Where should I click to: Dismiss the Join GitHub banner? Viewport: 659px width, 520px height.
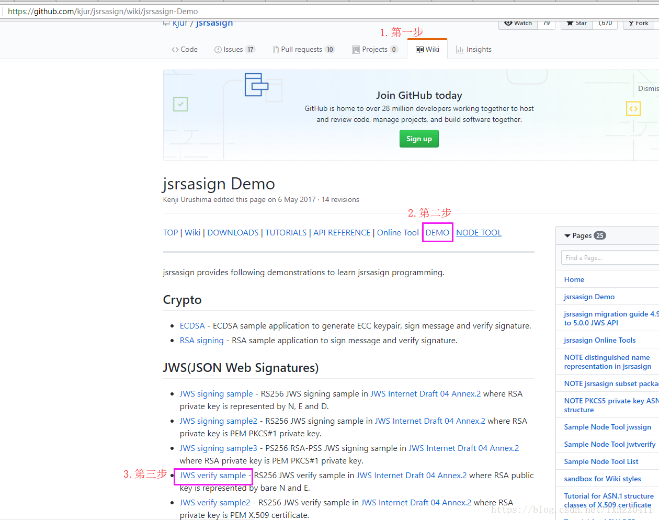[648, 88]
